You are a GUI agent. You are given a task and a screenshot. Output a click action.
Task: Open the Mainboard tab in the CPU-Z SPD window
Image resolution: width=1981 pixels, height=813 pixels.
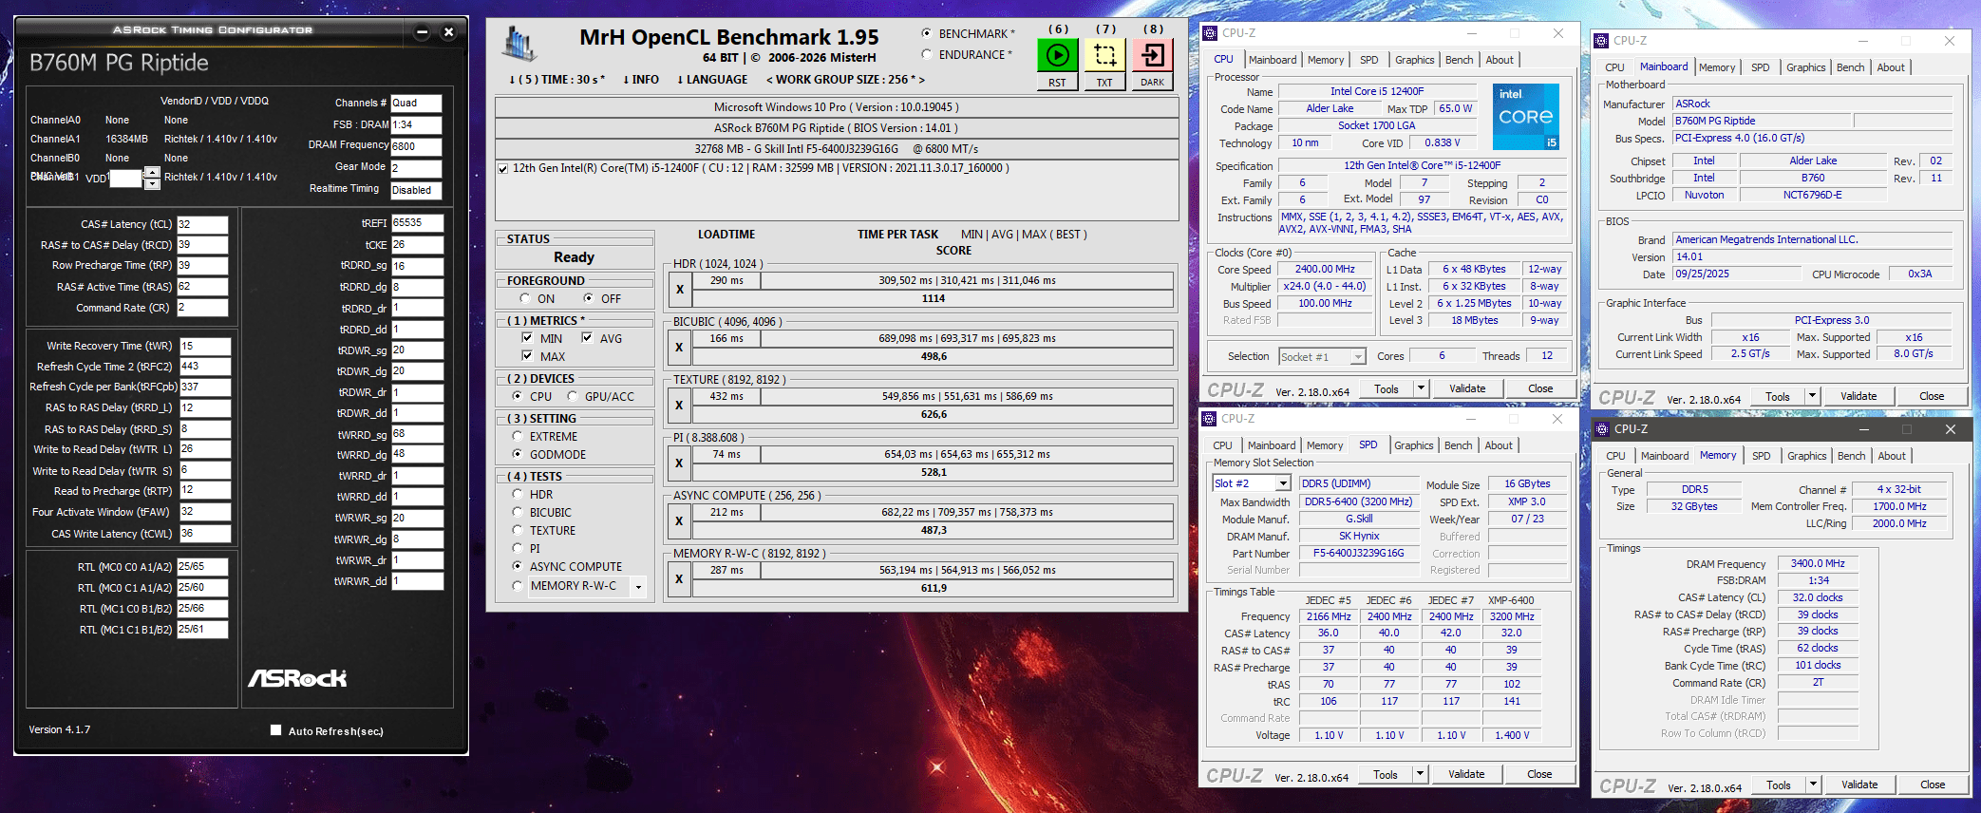click(x=1272, y=445)
